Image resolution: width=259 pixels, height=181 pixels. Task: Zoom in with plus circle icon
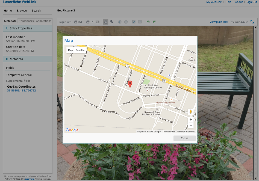120,22
